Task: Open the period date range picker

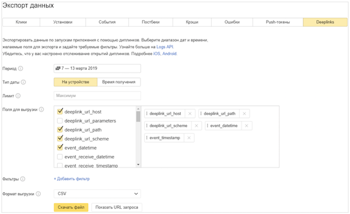Action: [x=97, y=68]
